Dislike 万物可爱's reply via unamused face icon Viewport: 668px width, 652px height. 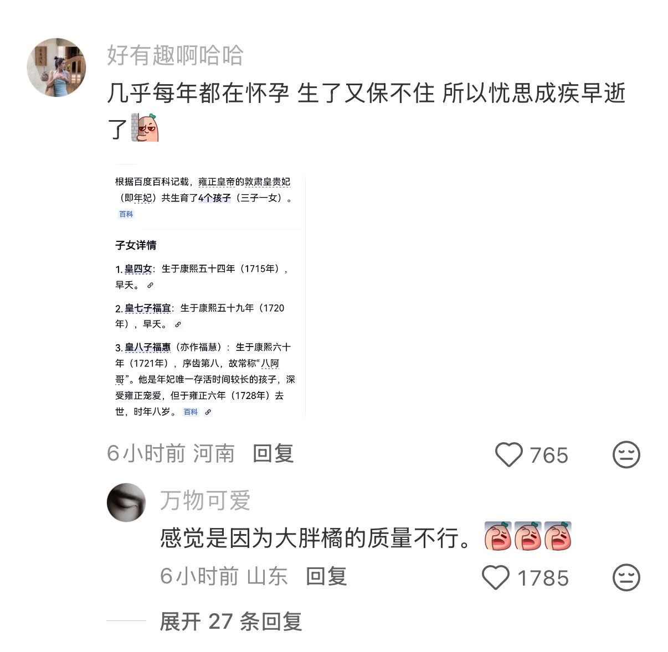[x=626, y=577]
